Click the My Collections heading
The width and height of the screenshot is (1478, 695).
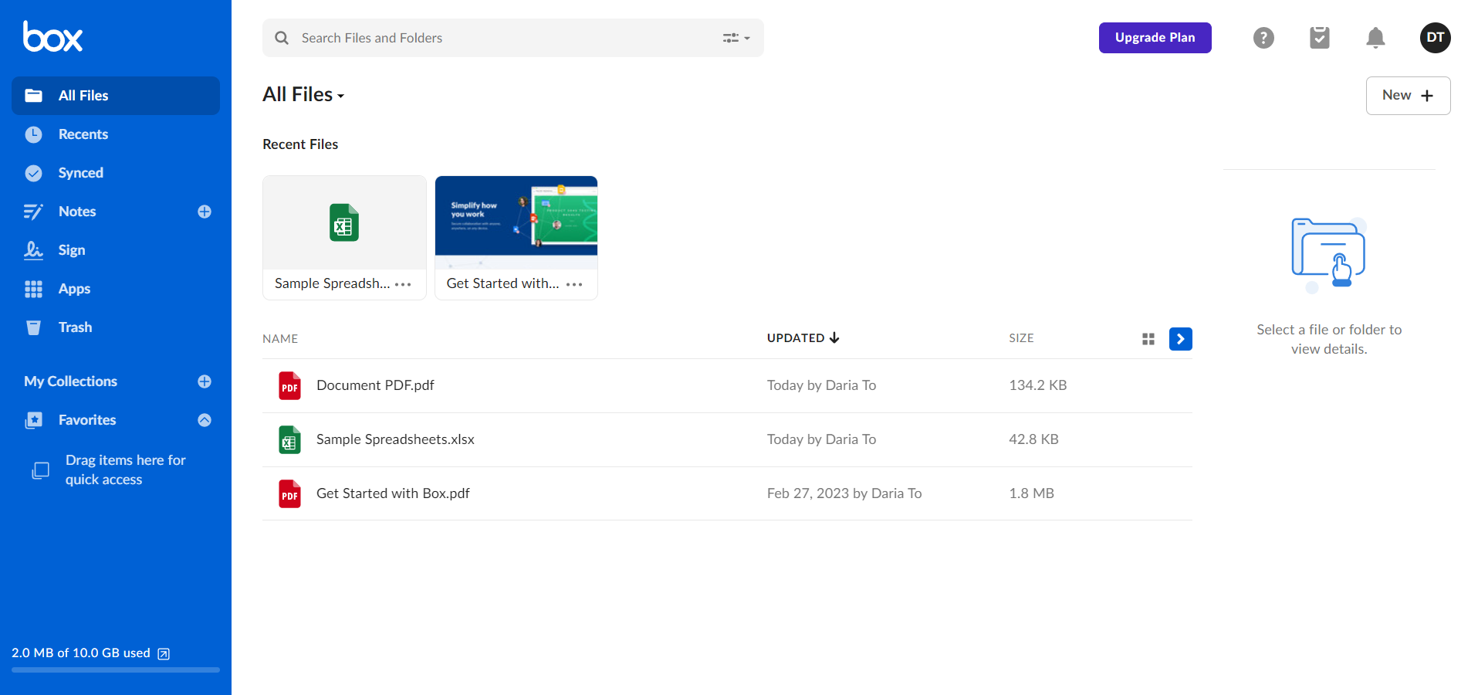pos(70,381)
